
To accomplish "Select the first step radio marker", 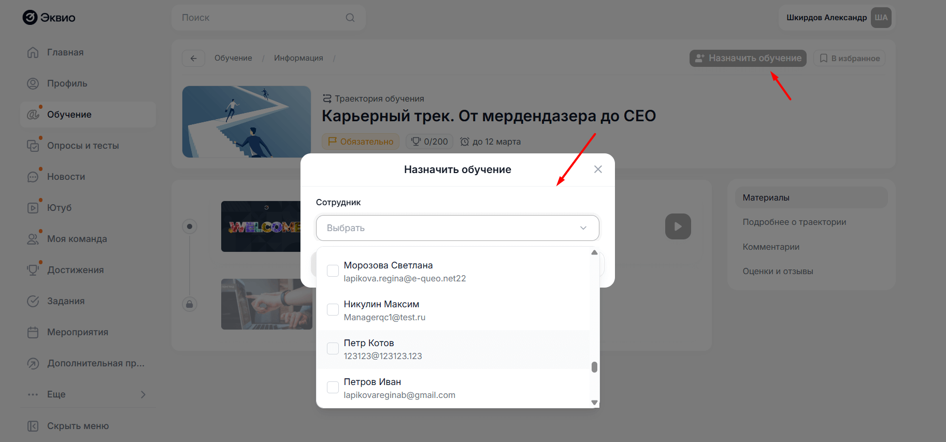I will (x=190, y=226).
